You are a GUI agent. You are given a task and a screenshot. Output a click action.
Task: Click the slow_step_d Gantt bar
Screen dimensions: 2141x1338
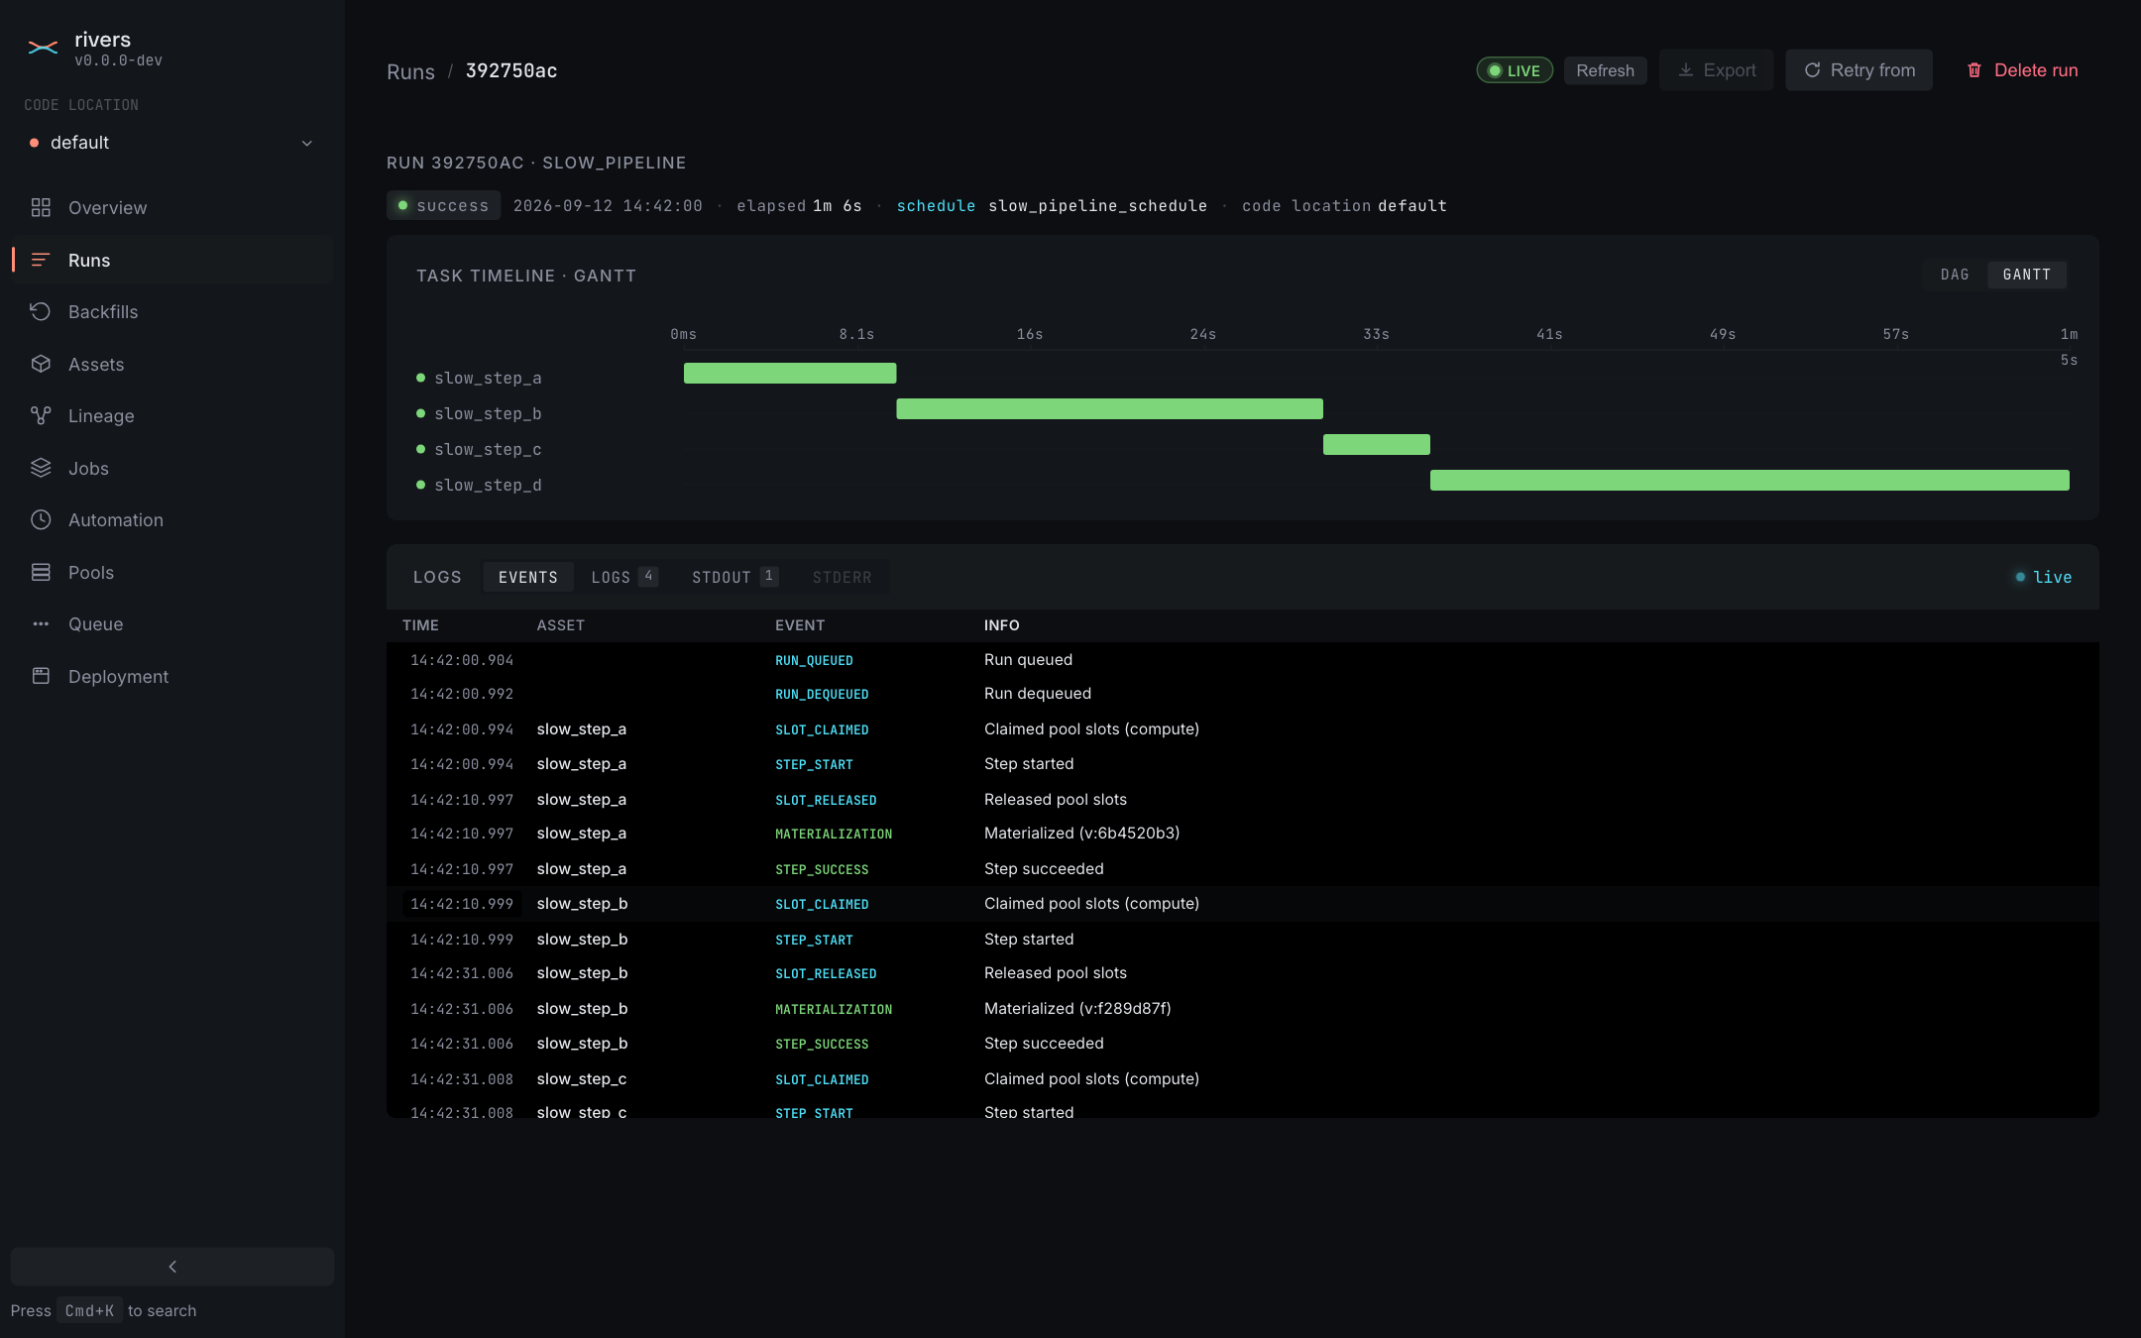[1749, 481]
